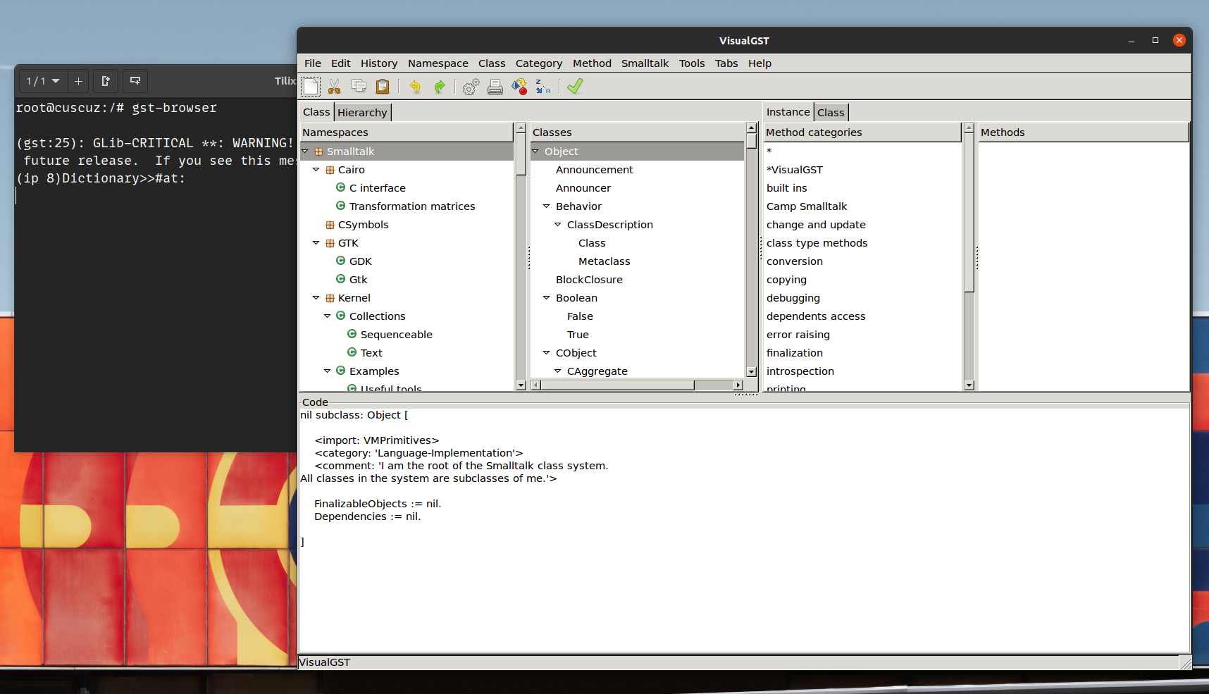Collapse the GTK namespace node
This screenshot has height=694, width=1209.
click(x=316, y=242)
